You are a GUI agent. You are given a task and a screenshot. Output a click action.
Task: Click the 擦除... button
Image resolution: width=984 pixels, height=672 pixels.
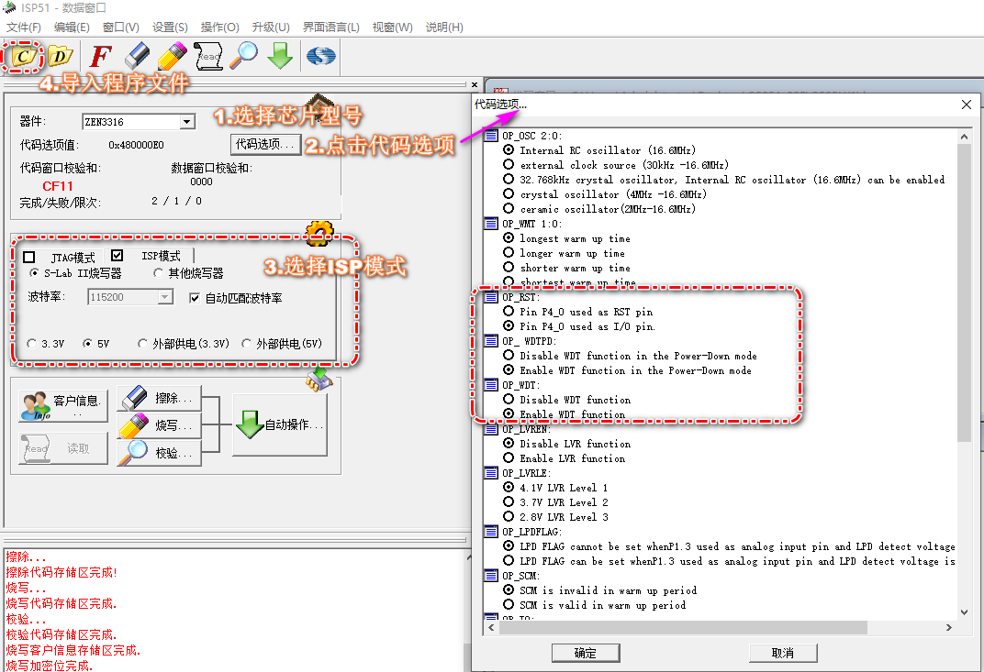[160, 398]
